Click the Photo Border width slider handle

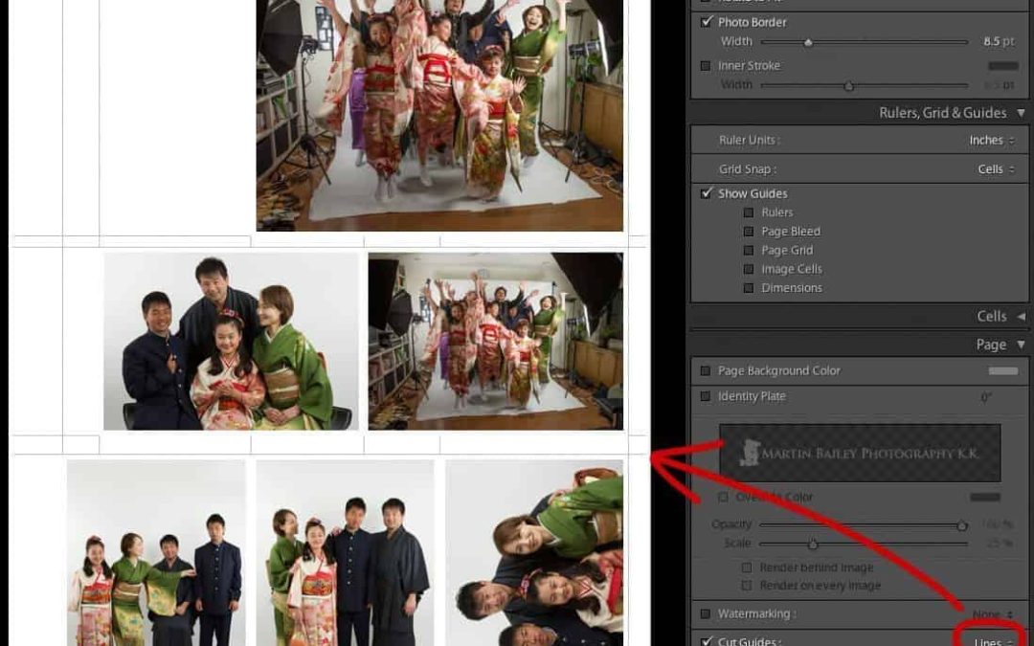(x=808, y=42)
